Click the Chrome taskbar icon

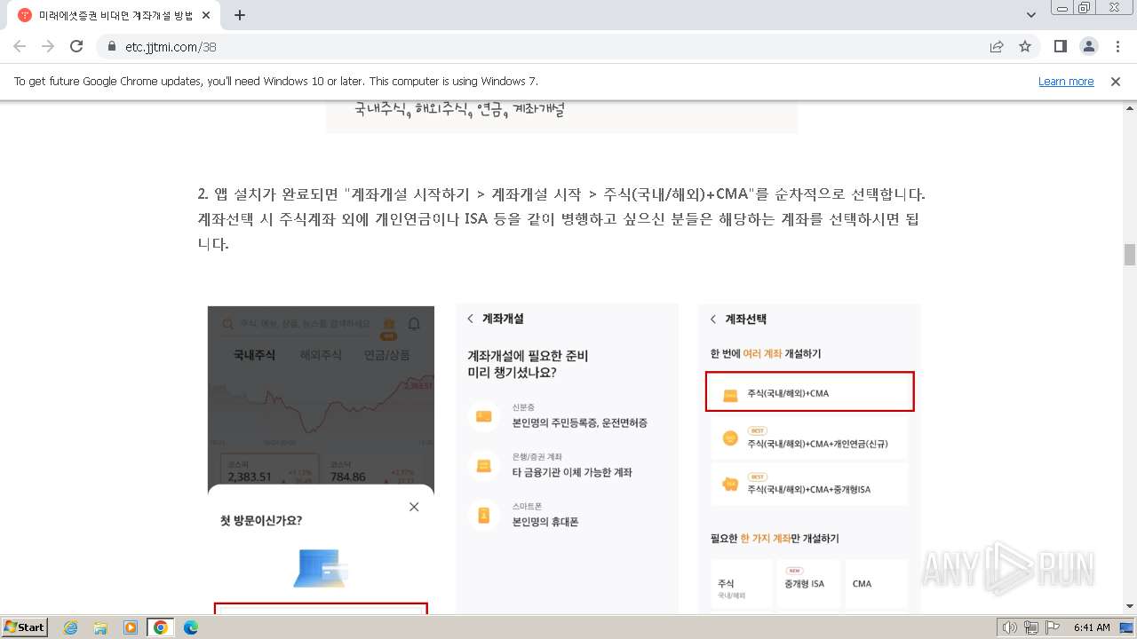[161, 627]
